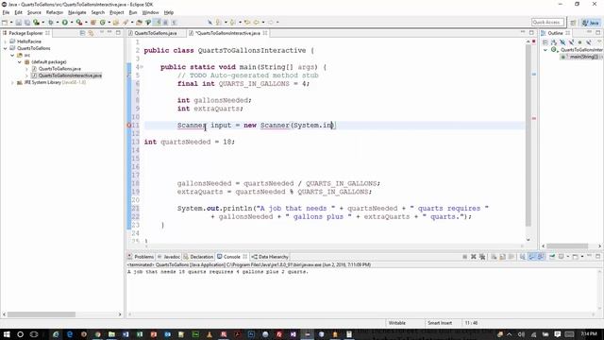Open the Action Center notification icon
This screenshot has height=340, width=604.
coord(558,334)
